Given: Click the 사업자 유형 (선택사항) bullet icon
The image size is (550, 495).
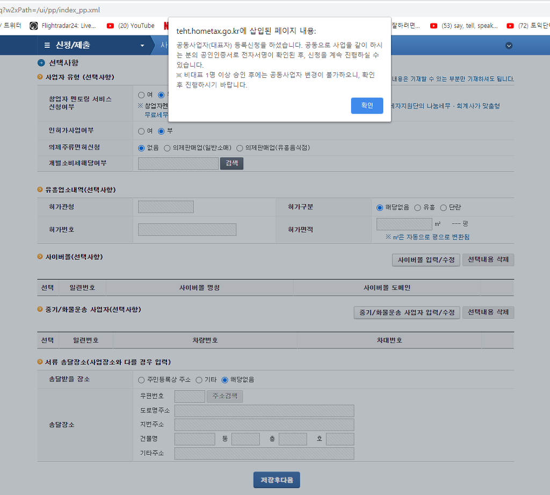Looking at the screenshot, I should (40, 77).
